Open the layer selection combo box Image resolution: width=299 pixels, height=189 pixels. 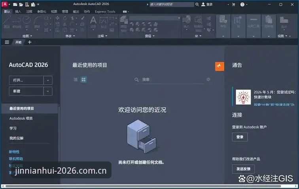pyautogui.click(x=155, y=18)
